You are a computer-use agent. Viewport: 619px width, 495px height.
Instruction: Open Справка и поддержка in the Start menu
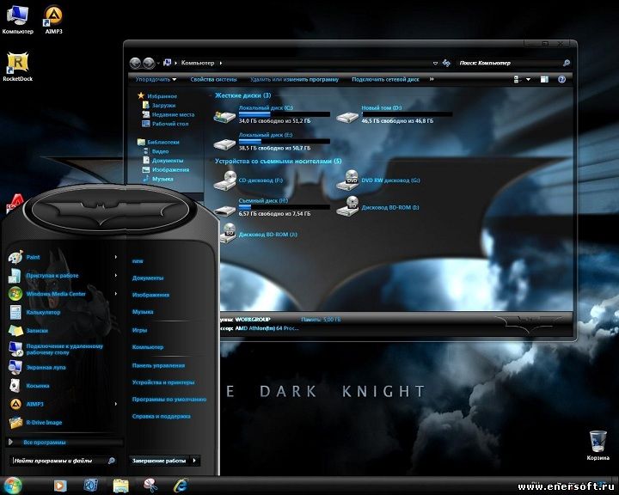(161, 416)
